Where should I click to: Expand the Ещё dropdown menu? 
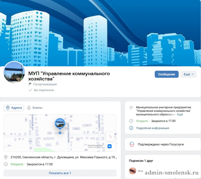(x=188, y=74)
